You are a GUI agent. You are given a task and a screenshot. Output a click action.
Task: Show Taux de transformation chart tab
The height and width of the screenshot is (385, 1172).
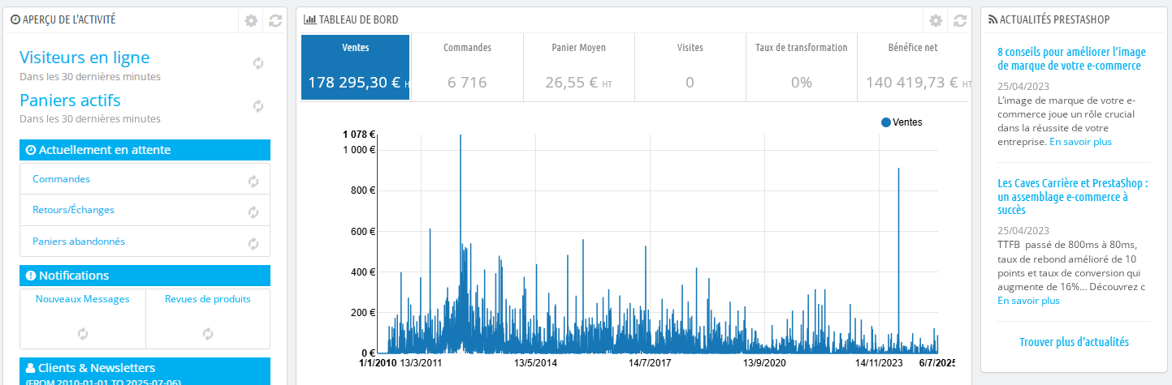click(801, 67)
